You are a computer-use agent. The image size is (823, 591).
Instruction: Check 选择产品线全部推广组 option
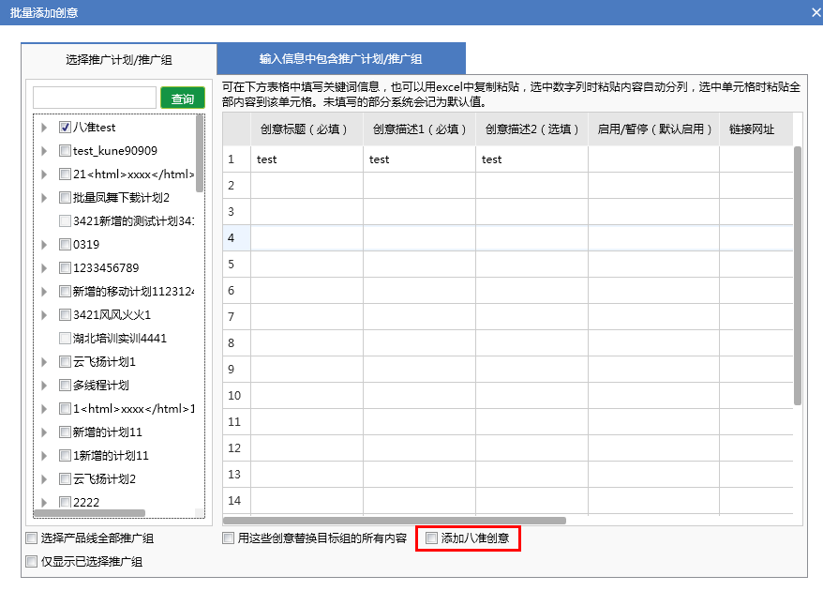point(32,538)
